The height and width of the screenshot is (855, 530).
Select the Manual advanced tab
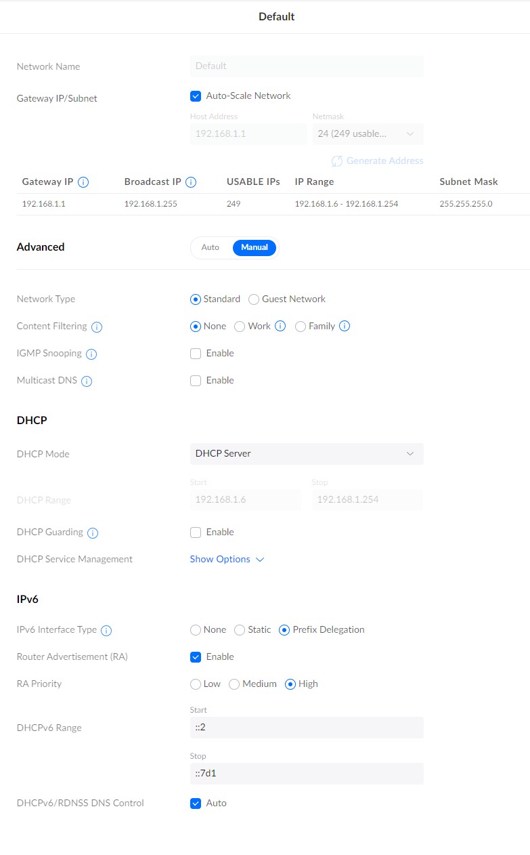[255, 247]
